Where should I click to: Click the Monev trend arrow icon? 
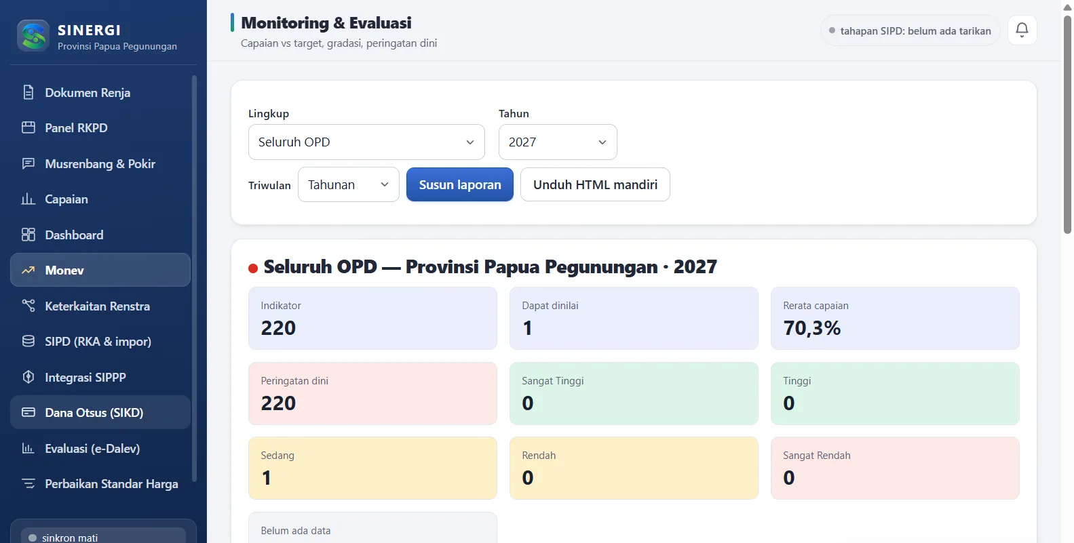click(28, 270)
